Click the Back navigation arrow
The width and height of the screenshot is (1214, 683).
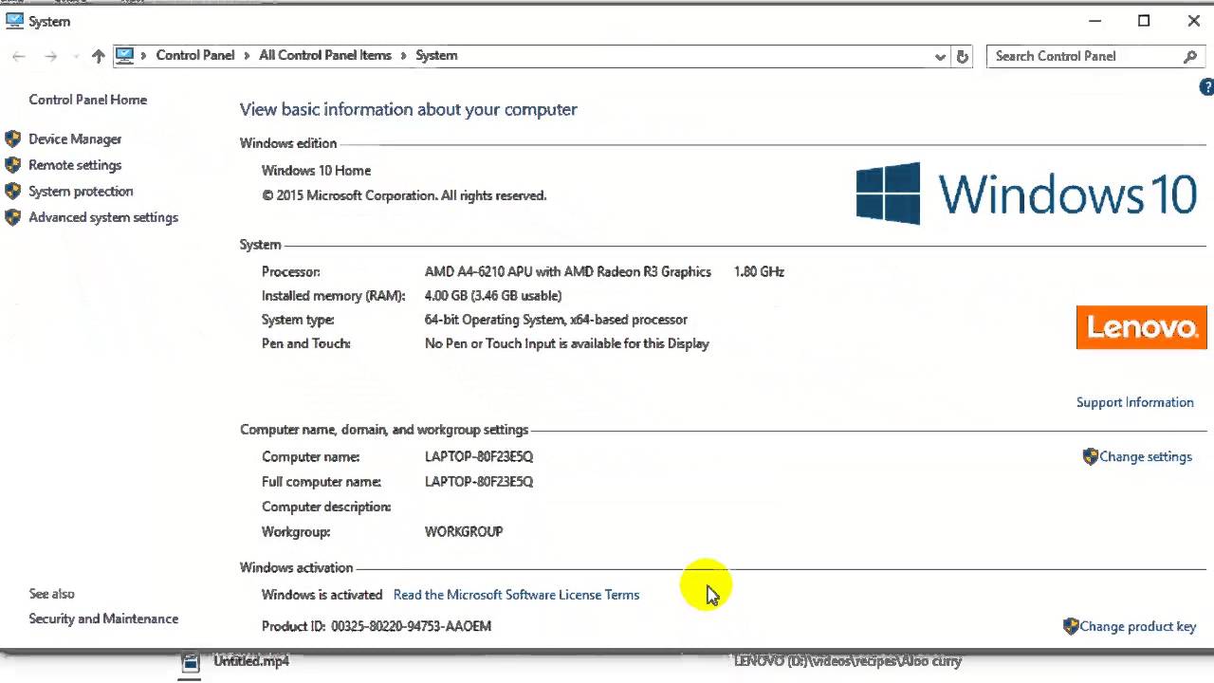pos(18,56)
